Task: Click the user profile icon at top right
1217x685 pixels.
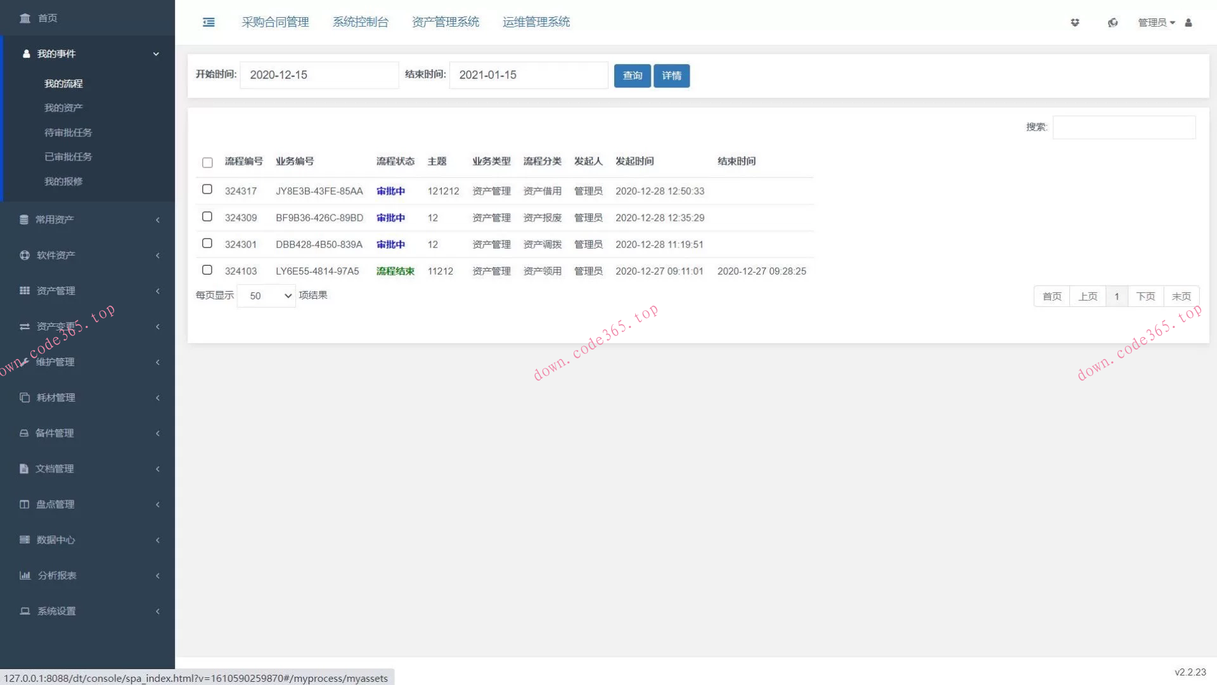Action: [x=1188, y=22]
